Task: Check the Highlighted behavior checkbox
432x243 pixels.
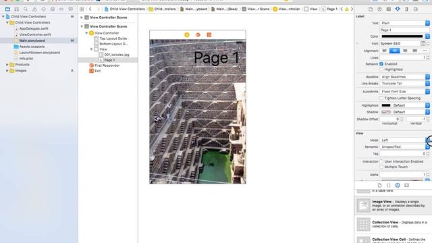Action: click(381, 70)
